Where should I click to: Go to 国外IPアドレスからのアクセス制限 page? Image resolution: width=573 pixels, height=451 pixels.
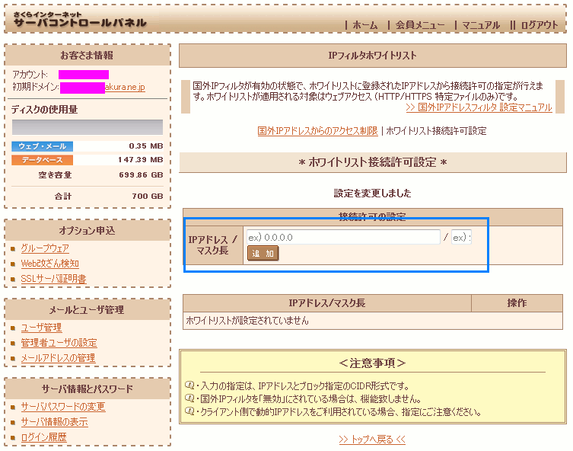(x=317, y=131)
